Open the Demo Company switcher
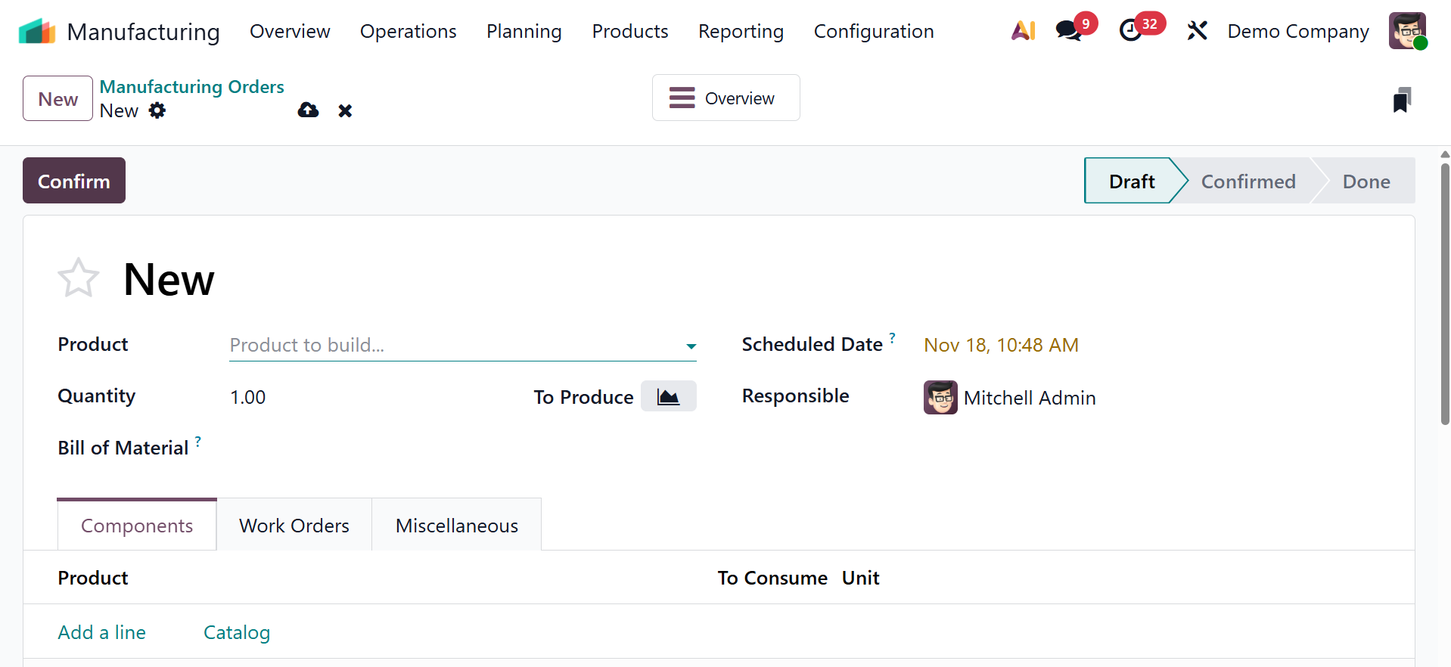Image resolution: width=1451 pixels, height=667 pixels. 1297,31
